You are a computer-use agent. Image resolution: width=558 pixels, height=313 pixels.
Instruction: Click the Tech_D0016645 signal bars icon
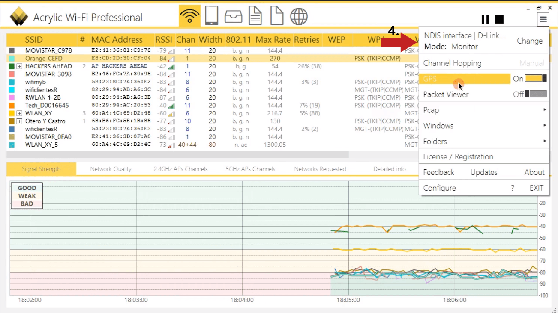pos(171,106)
